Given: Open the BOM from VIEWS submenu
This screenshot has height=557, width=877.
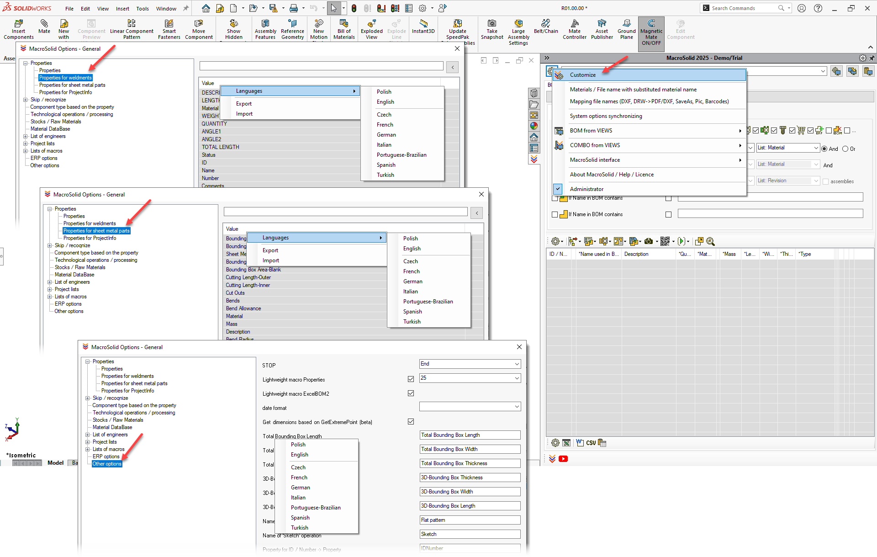Looking at the screenshot, I should (x=649, y=131).
